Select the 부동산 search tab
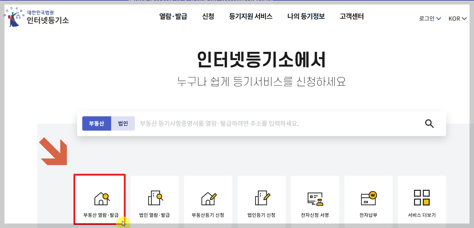474x228 pixels. click(x=97, y=123)
